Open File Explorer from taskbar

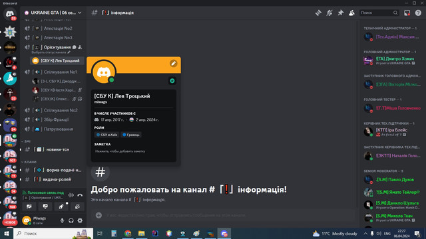(141, 233)
